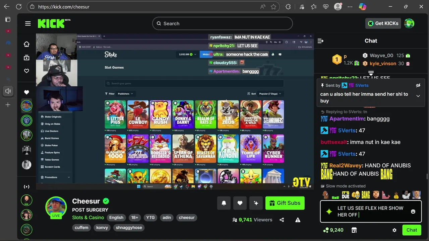429x241 pixels.
Task: Open the Cyber Runner slot thumbnail
Action: point(273,149)
